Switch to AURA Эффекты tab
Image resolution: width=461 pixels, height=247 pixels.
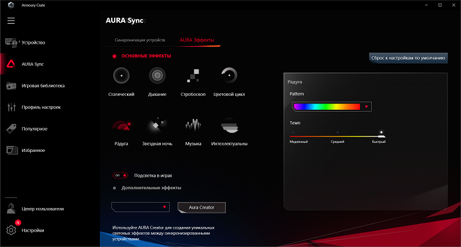pyautogui.click(x=197, y=40)
